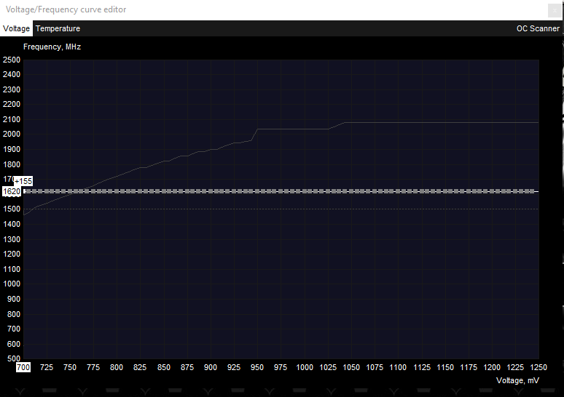
Task: Open the OC Scanner
Action: [x=538, y=28]
